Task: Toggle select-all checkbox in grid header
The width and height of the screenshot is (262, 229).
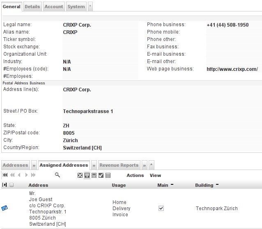Action: (11, 185)
